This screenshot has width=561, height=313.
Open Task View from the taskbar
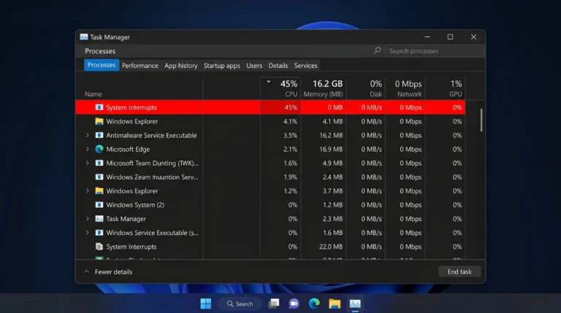(274, 304)
